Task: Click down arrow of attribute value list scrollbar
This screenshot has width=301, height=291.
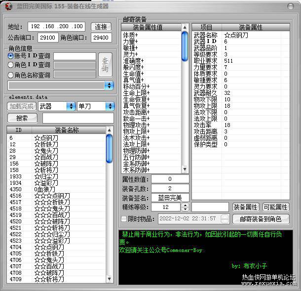Action: (185, 169)
